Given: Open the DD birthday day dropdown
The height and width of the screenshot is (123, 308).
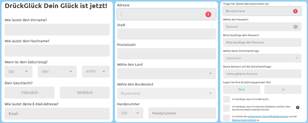Looking at the screenshot, I should click(19, 72).
